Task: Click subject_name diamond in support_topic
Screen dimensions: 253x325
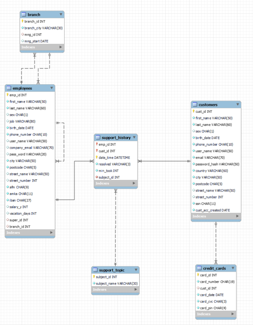Action: (x=94, y=283)
